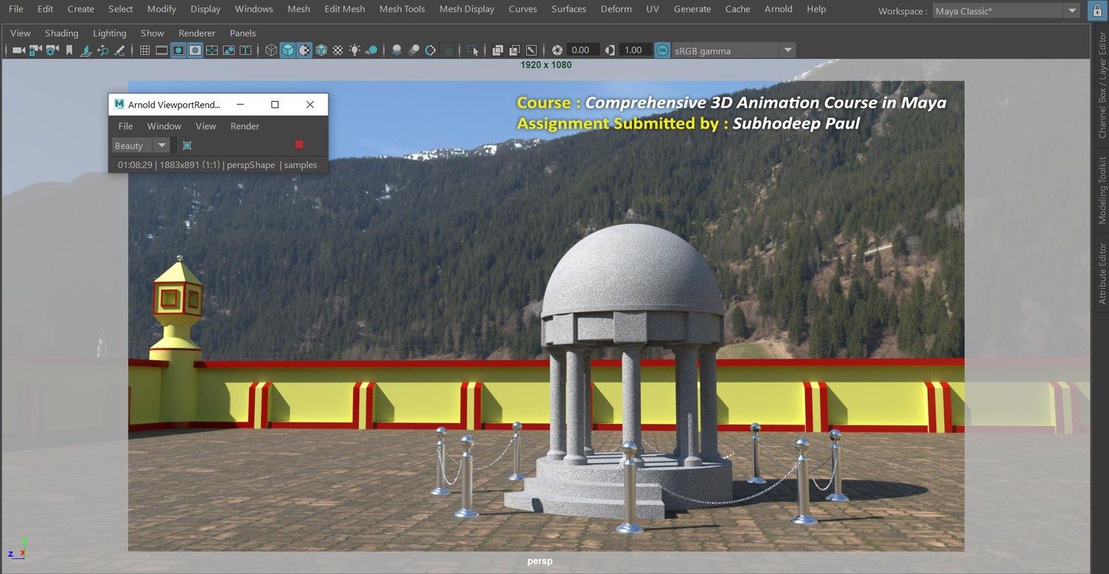Viewport: 1109px width, 574px height.
Task: Click the crop region icon in Arnold window
Action: [187, 145]
